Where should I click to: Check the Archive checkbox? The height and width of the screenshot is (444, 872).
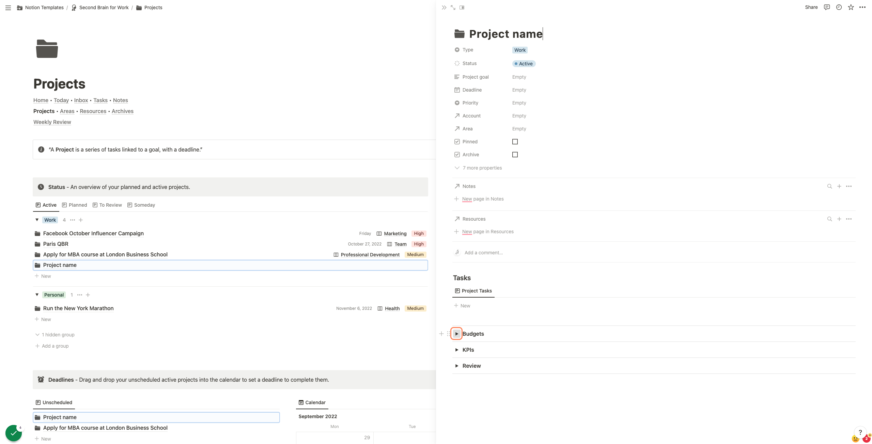coord(515,155)
